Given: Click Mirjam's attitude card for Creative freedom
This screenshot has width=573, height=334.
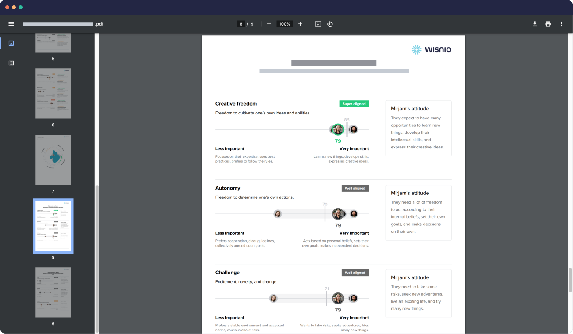Looking at the screenshot, I should pos(418,128).
